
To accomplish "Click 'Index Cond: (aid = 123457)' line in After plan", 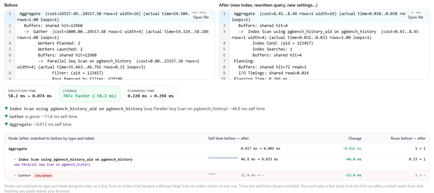I will point(283,43).
